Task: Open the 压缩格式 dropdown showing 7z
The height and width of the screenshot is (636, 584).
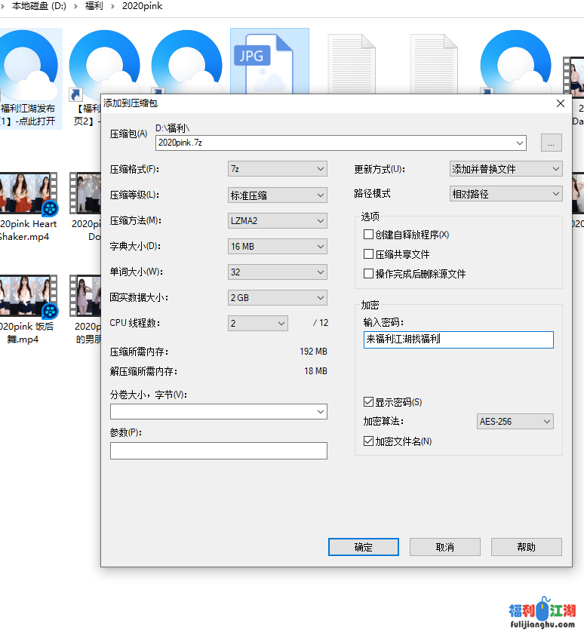Action: (x=277, y=169)
